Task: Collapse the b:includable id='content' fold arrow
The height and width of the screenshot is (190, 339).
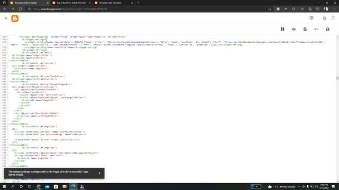Action: [x=7, y=63]
